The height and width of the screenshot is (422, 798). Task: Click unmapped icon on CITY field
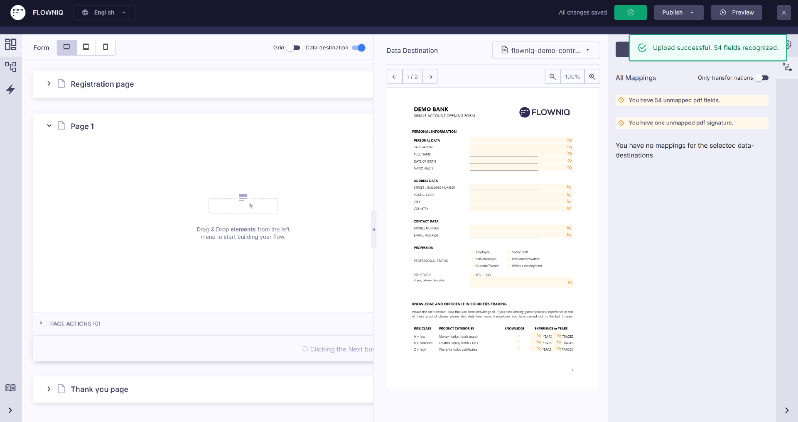pos(569,201)
